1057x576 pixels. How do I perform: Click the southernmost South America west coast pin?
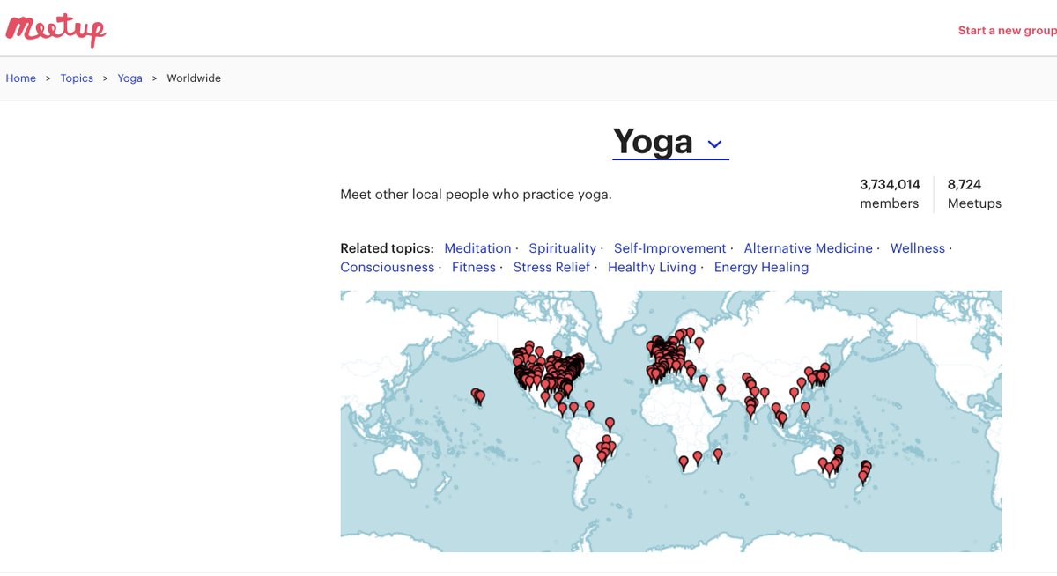[x=578, y=461]
